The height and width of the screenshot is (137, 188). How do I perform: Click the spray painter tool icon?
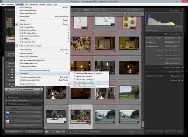point(70,132)
